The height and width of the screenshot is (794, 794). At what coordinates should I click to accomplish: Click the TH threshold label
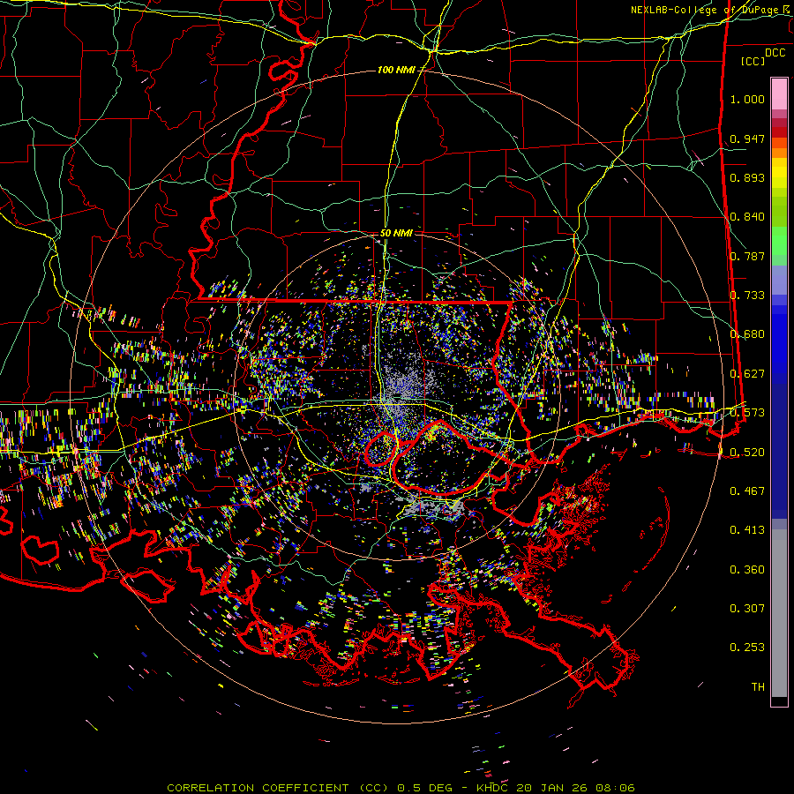tap(757, 686)
